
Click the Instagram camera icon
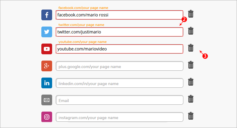[x=47, y=117]
